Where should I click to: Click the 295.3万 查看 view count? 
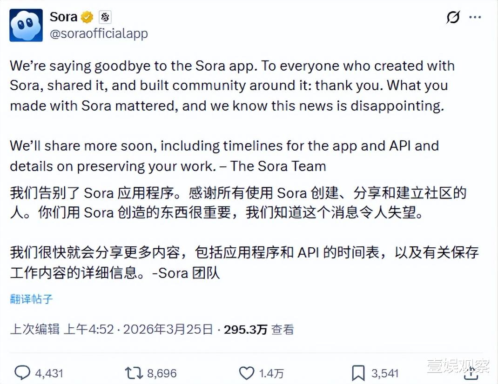259,330
